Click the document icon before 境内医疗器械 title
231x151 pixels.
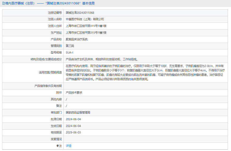pyautogui.click(x=4, y=3)
